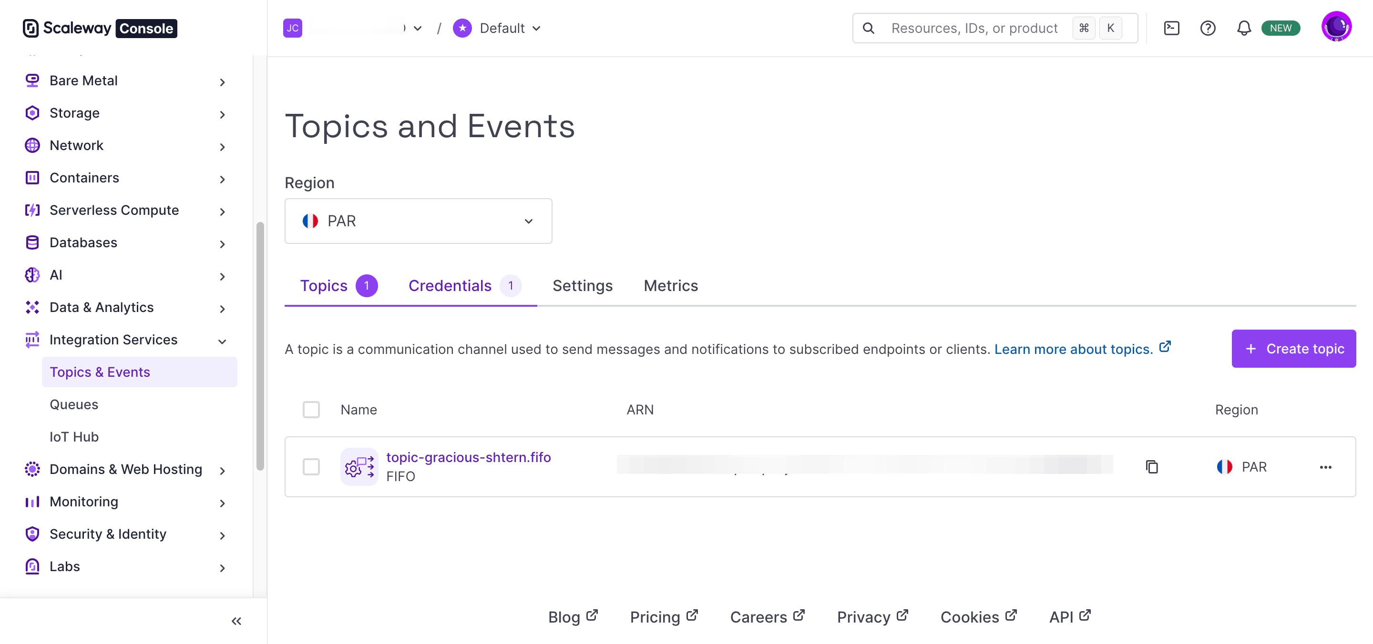Click the Monitoring bars icon
This screenshot has width=1373, height=644.
[x=32, y=502]
